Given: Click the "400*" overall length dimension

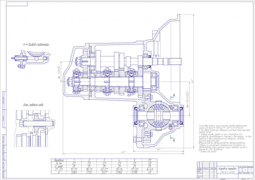Looking at the screenshot, I should pos(123,152).
